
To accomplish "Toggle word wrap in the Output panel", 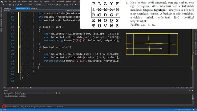I will (x=59, y=93).
